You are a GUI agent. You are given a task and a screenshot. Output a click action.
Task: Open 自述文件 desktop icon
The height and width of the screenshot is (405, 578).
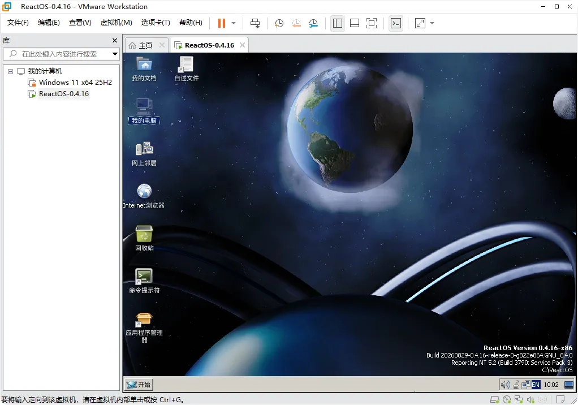(x=187, y=69)
